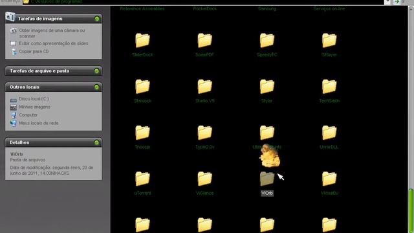Viewport: 414px width, 233px height.
Task: Click the green Go arrow button
Action: 397,2
